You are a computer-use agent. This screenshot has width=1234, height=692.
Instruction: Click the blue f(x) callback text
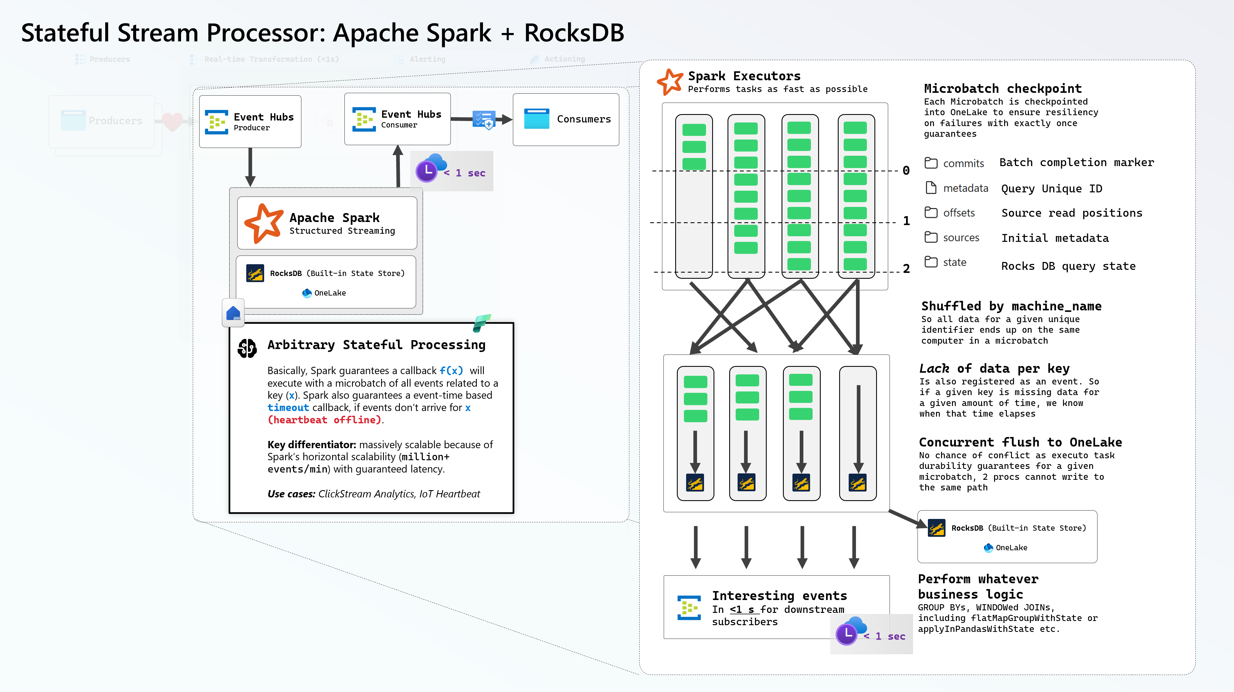[451, 370]
